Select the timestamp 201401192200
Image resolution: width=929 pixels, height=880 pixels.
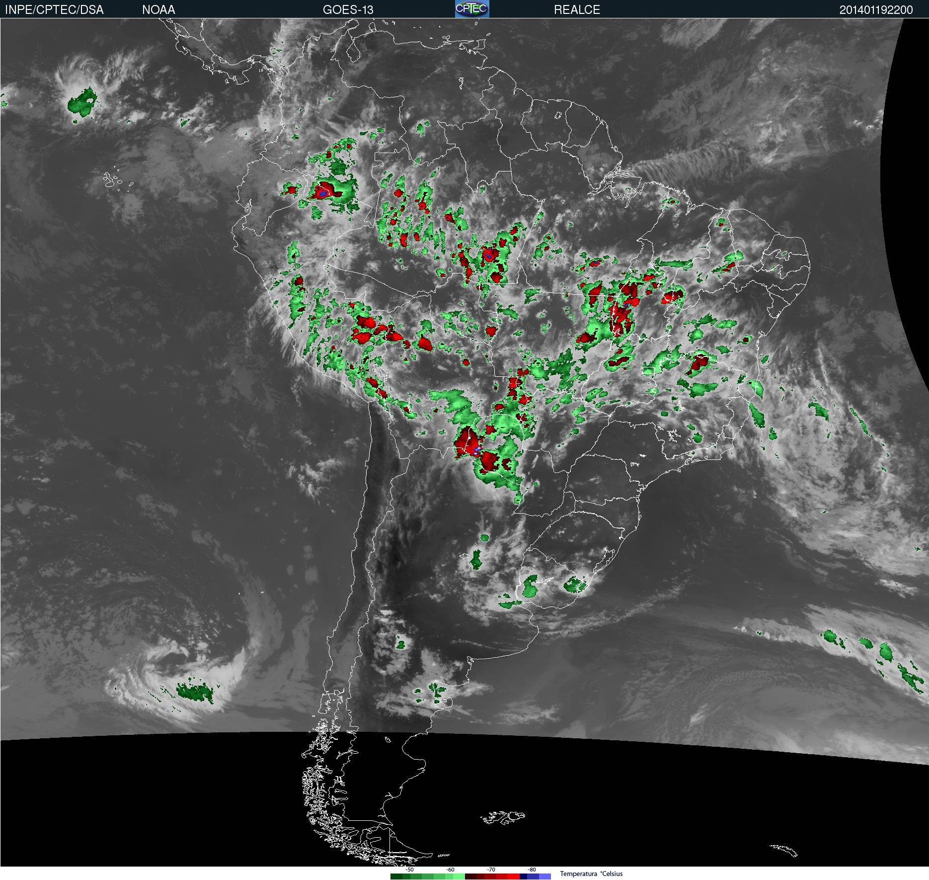point(876,10)
